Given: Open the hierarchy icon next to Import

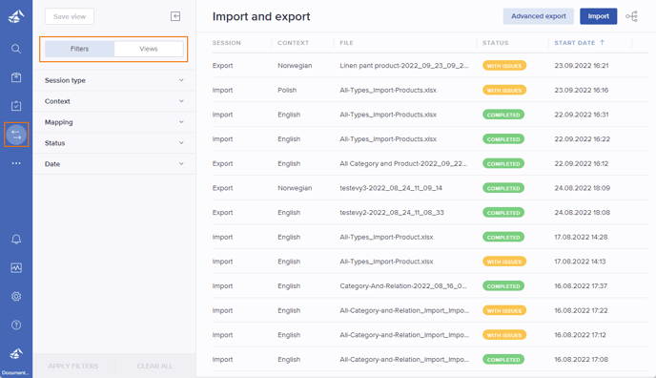Looking at the screenshot, I should click(631, 16).
